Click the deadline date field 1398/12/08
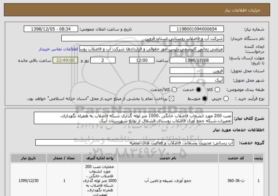The image size is (278, 196). point(196,60)
